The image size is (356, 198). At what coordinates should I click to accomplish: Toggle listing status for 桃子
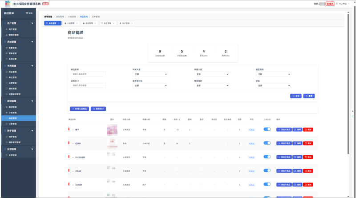pyautogui.click(x=267, y=129)
